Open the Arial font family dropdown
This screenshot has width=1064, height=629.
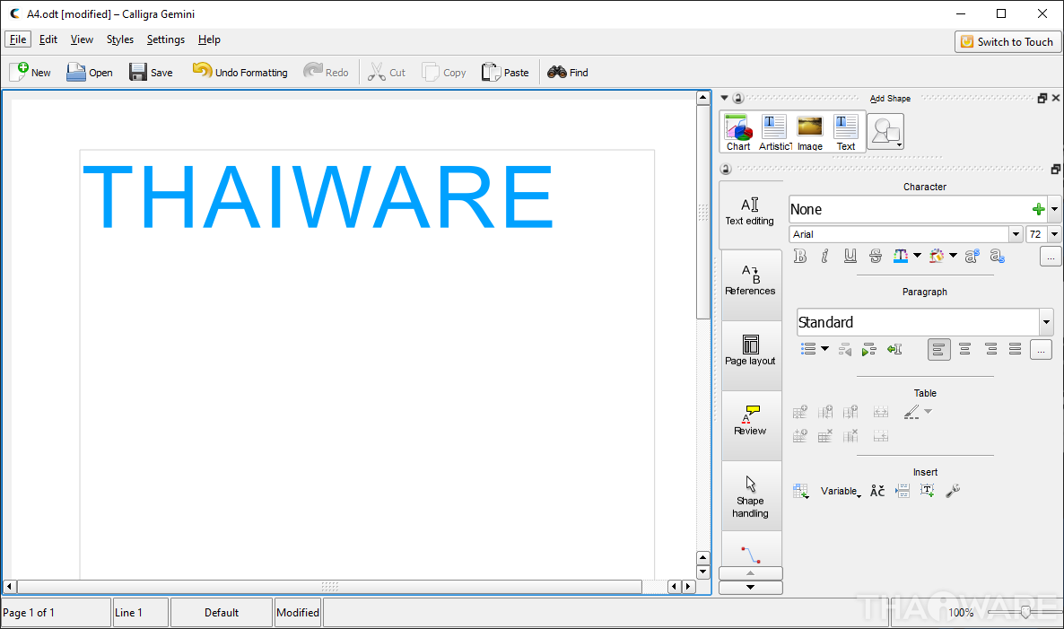[1016, 234]
